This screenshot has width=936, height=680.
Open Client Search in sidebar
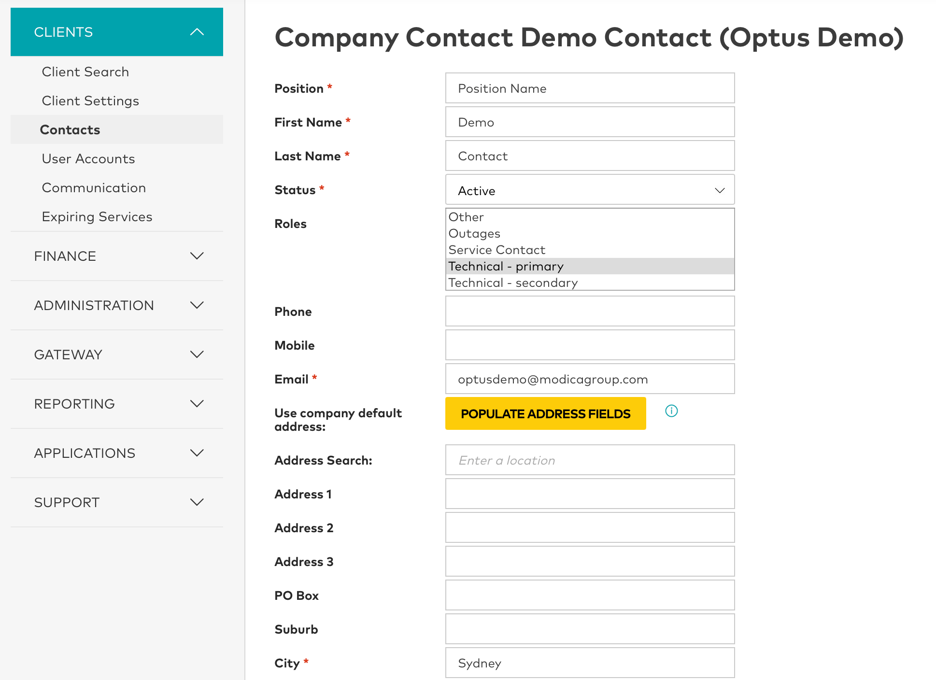click(x=85, y=72)
